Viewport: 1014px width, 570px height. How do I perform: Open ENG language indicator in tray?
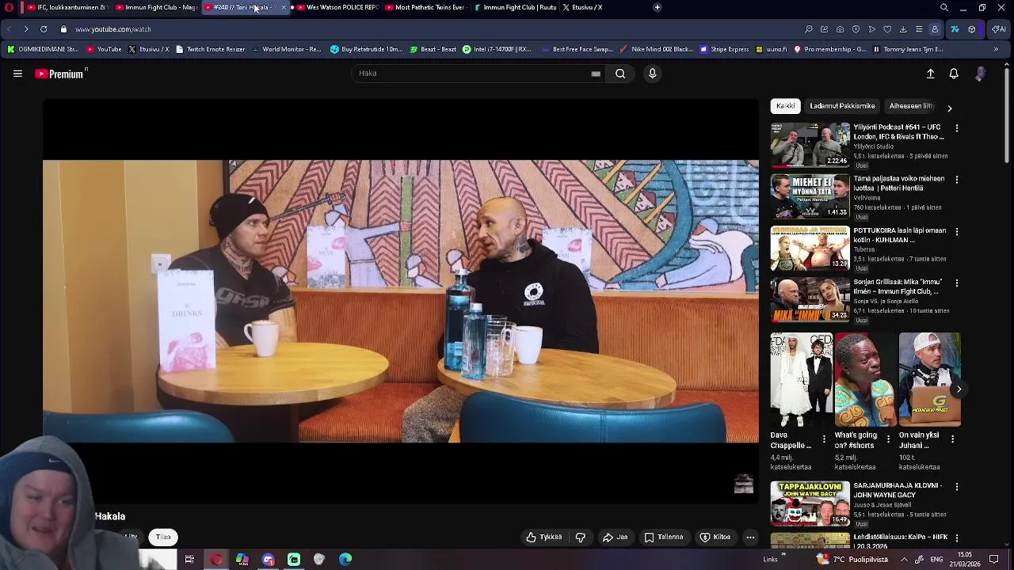(936, 560)
